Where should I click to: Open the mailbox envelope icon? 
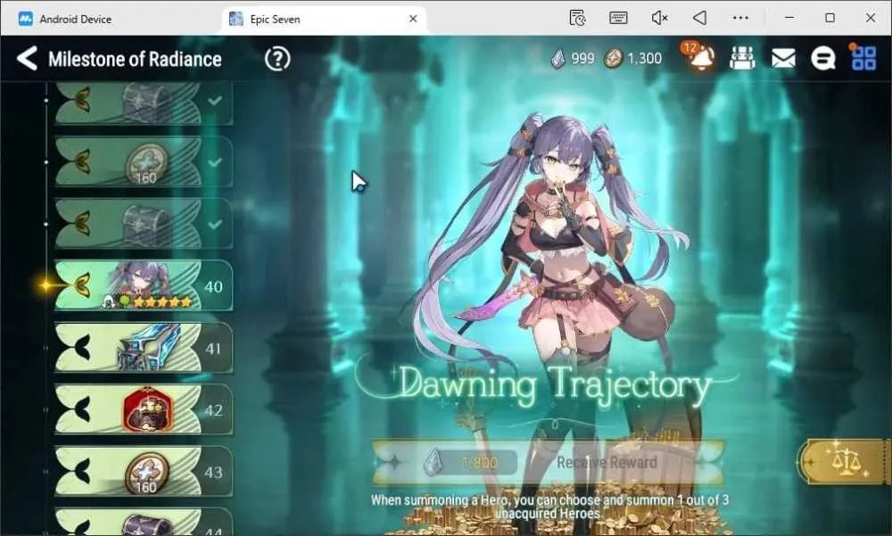coord(783,58)
